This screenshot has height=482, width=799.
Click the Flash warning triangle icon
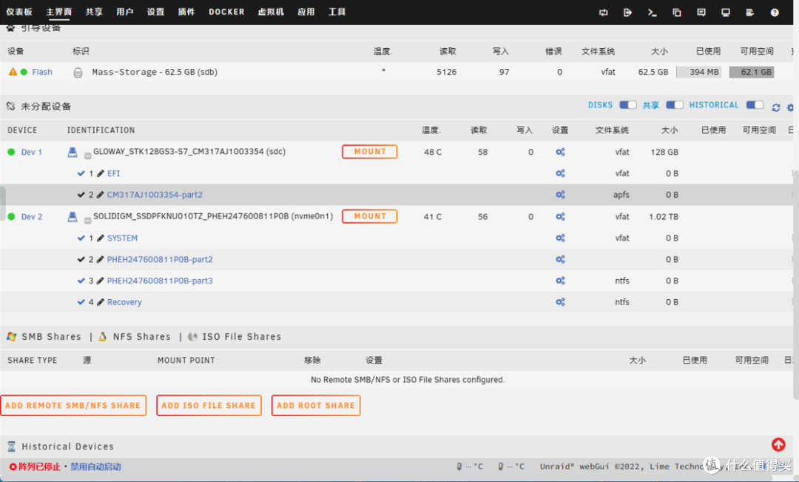coord(13,72)
